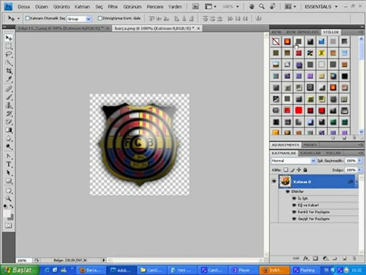Click the Launch Bridge icon
The width and height of the screenshot is (366, 275).
pyautogui.click(x=195, y=6)
